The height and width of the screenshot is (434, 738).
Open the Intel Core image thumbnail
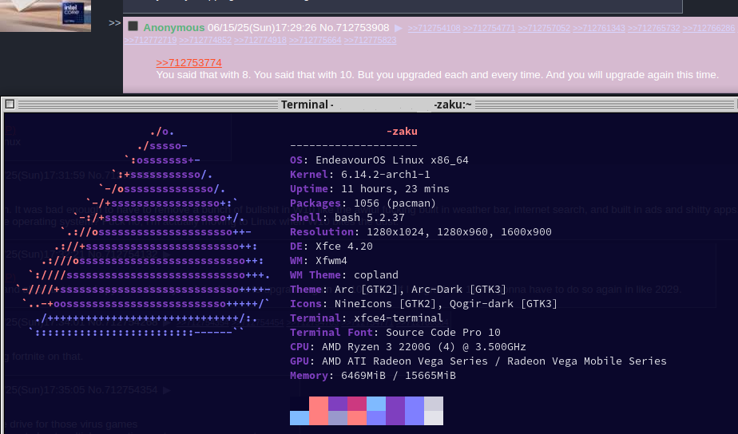click(x=46, y=15)
